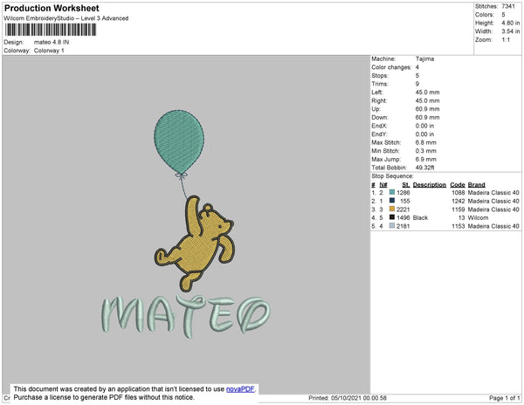
Task: Click the black color swatch code 13
Action: 392,217
